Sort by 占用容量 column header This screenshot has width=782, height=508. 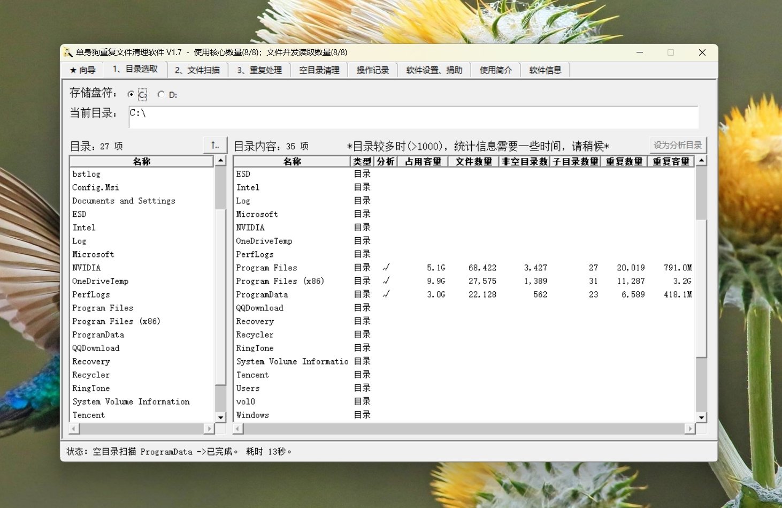[x=423, y=162]
